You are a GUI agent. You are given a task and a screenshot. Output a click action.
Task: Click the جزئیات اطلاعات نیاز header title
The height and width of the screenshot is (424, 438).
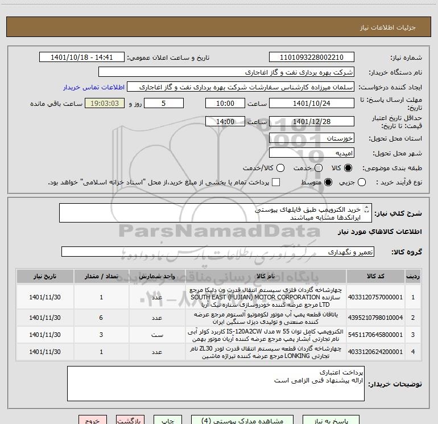[x=388, y=27]
